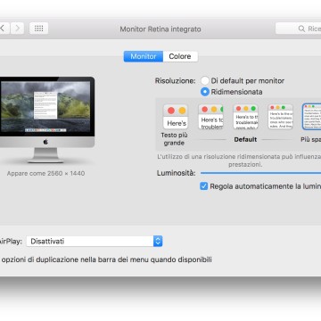
Task: Click the search magnifier icon
Action: click(x=301, y=29)
